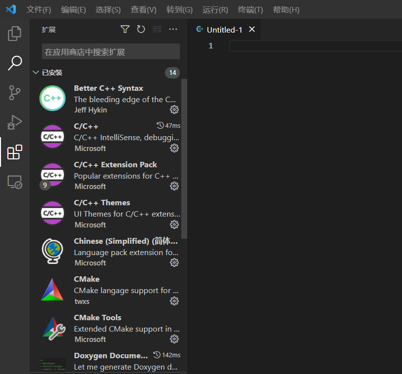The width and height of the screenshot is (402, 374).
Task: Click the C/C++ extension logo
Action: [53, 137]
